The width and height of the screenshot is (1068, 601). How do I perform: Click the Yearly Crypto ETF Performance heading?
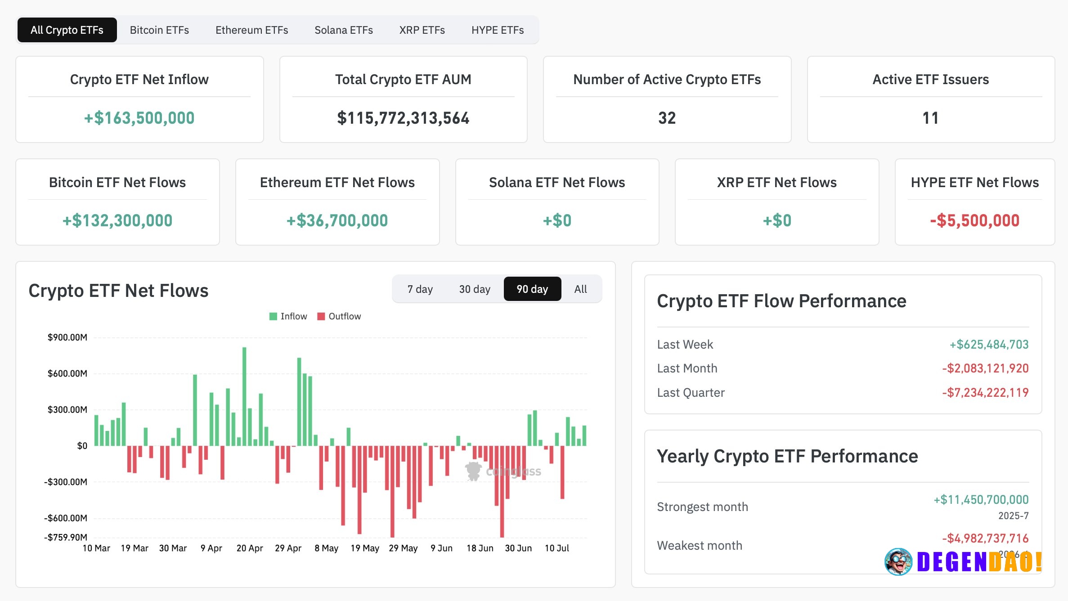(787, 457)
